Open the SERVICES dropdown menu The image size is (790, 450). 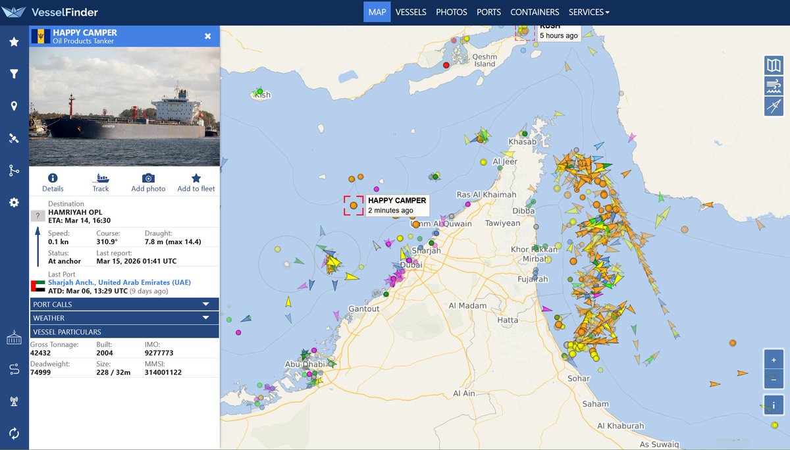(589, 12)
